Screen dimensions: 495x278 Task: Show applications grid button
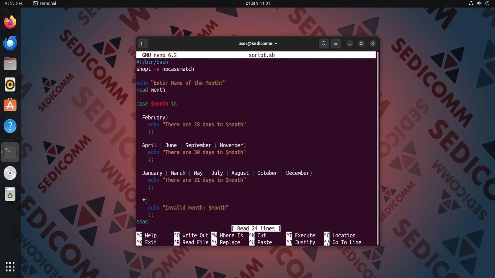[x=10, y=266]
